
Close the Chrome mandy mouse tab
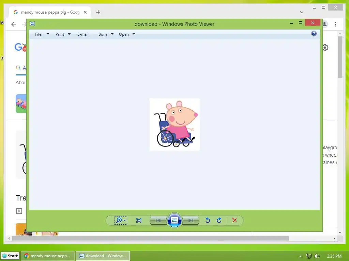(x=85, y=12)
